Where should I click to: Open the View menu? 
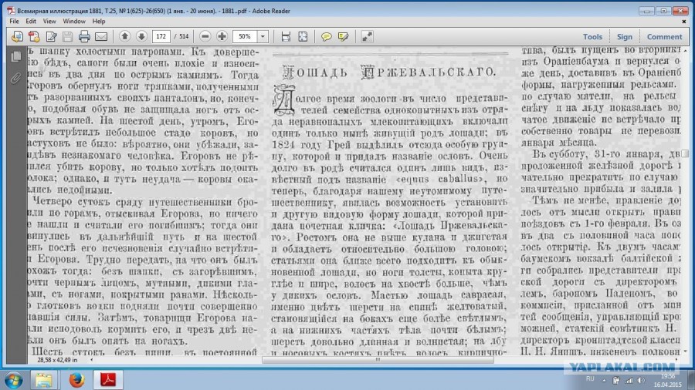(49, 22)
